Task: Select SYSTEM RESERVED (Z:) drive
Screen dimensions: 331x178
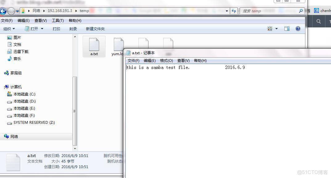Action: pyautogui.click(x=31, y=122)
